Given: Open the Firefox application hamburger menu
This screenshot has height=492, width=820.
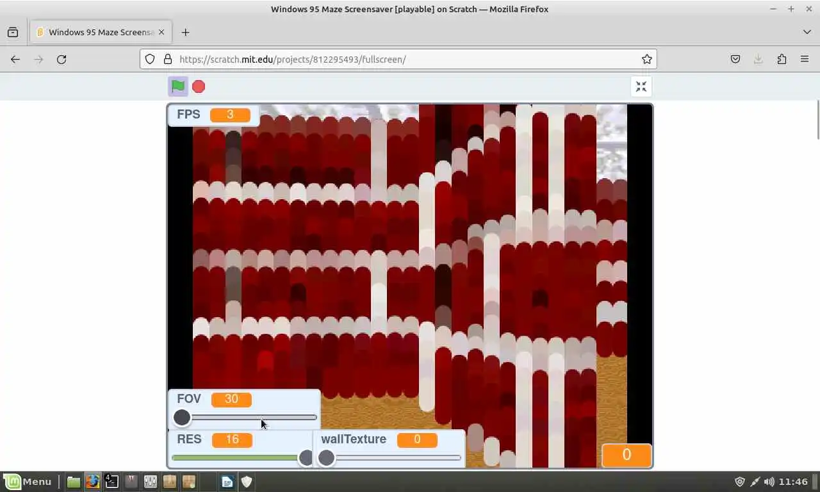Looking at the screenshot, I should [805, 59].
